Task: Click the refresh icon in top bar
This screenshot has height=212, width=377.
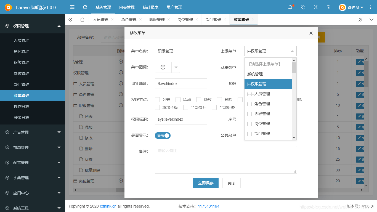Action: click(85, 7)
